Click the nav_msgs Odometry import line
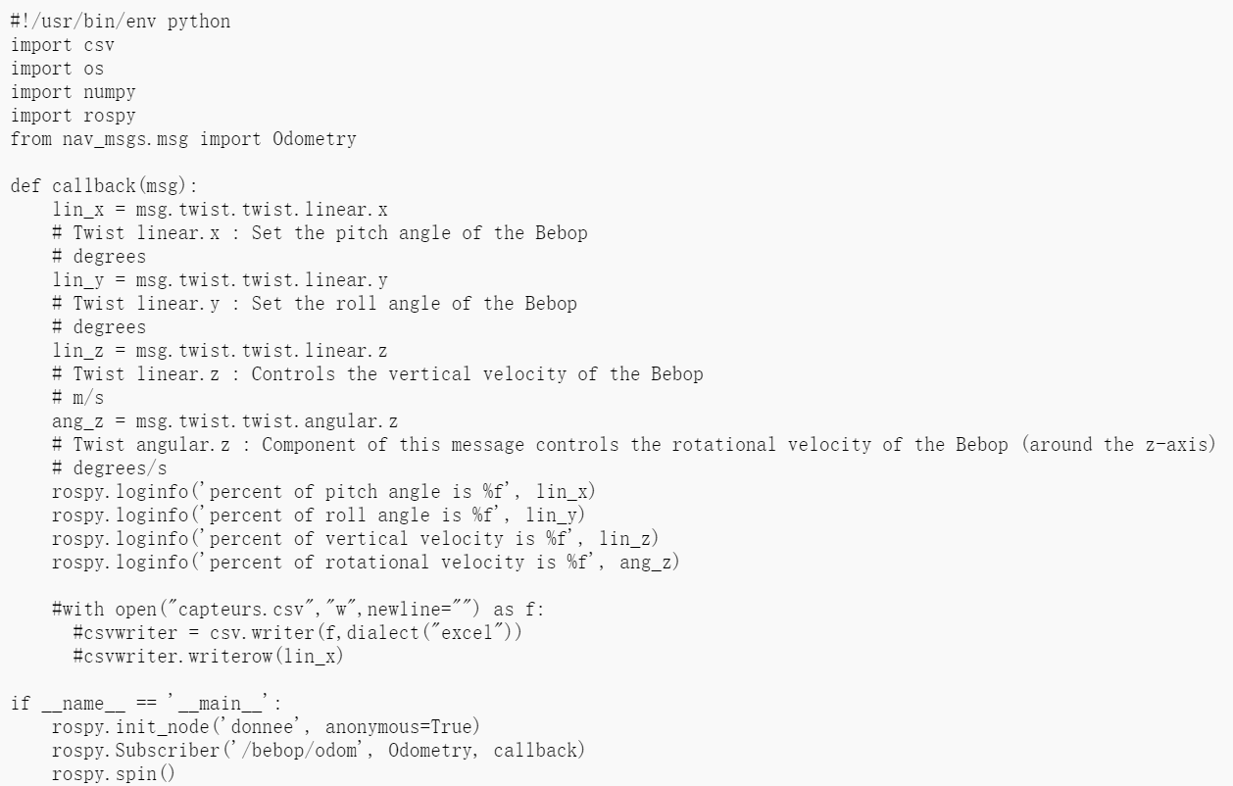The width and height of the screenshot is (1233, 786). click(182, 139)
